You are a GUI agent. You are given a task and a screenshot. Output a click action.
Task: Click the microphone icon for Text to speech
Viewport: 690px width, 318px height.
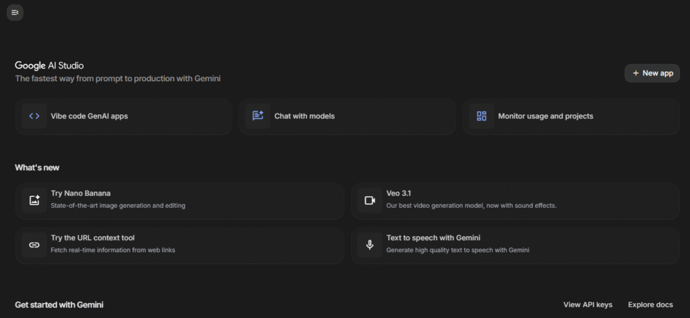pos(370,245)
